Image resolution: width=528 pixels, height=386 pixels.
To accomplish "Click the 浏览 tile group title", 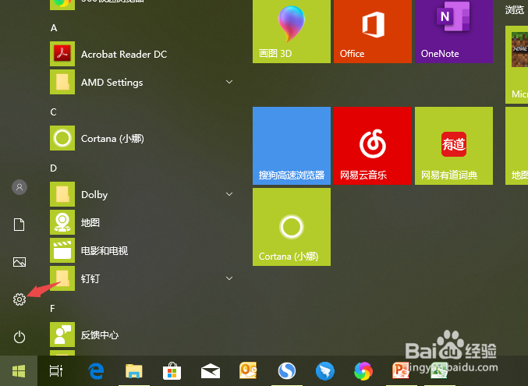I will click(515, 9).
